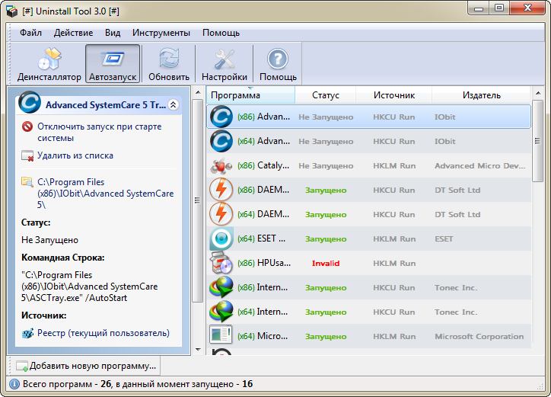
Task: Select the (x64) Advan... program name
Action: pyautogui.click(x=263, y=141)
